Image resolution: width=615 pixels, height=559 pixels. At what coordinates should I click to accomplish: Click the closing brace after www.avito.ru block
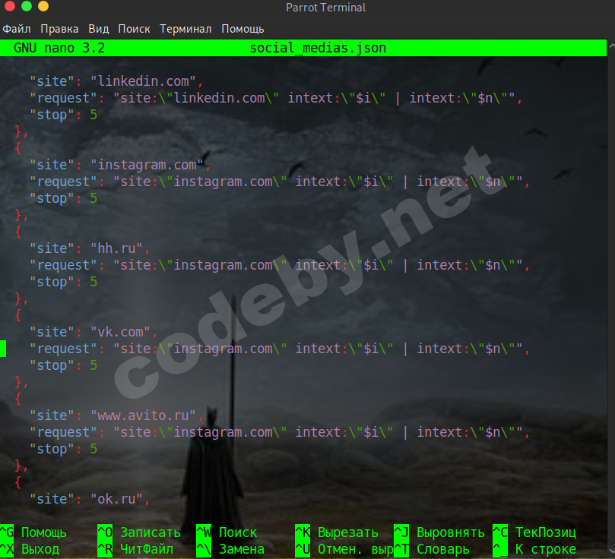tap(21, 466)
